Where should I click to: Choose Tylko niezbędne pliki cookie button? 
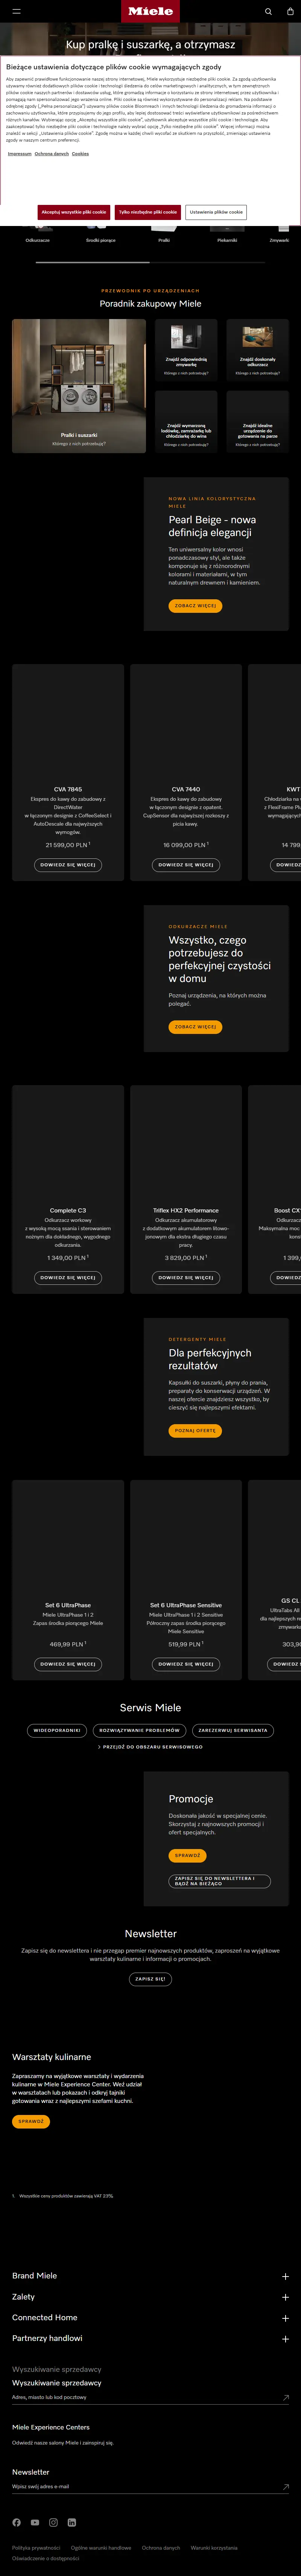[x=148, y=212]
